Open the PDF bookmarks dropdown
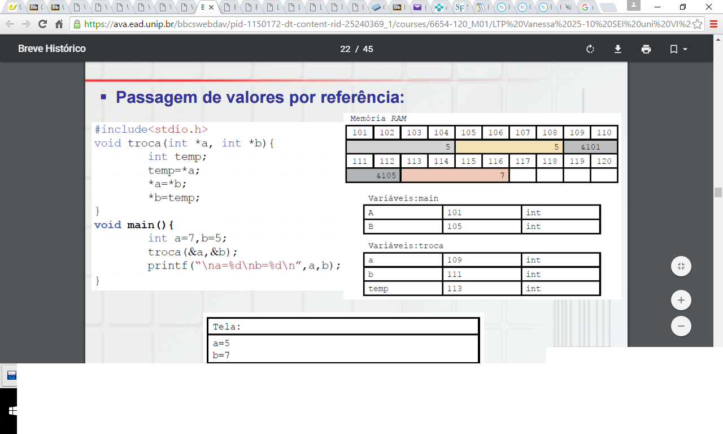 [x=678, y=49]
